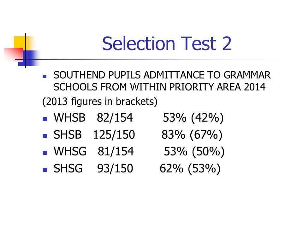
Task: Select the blue bullet next to SHSB
Action: click(45, 136)
